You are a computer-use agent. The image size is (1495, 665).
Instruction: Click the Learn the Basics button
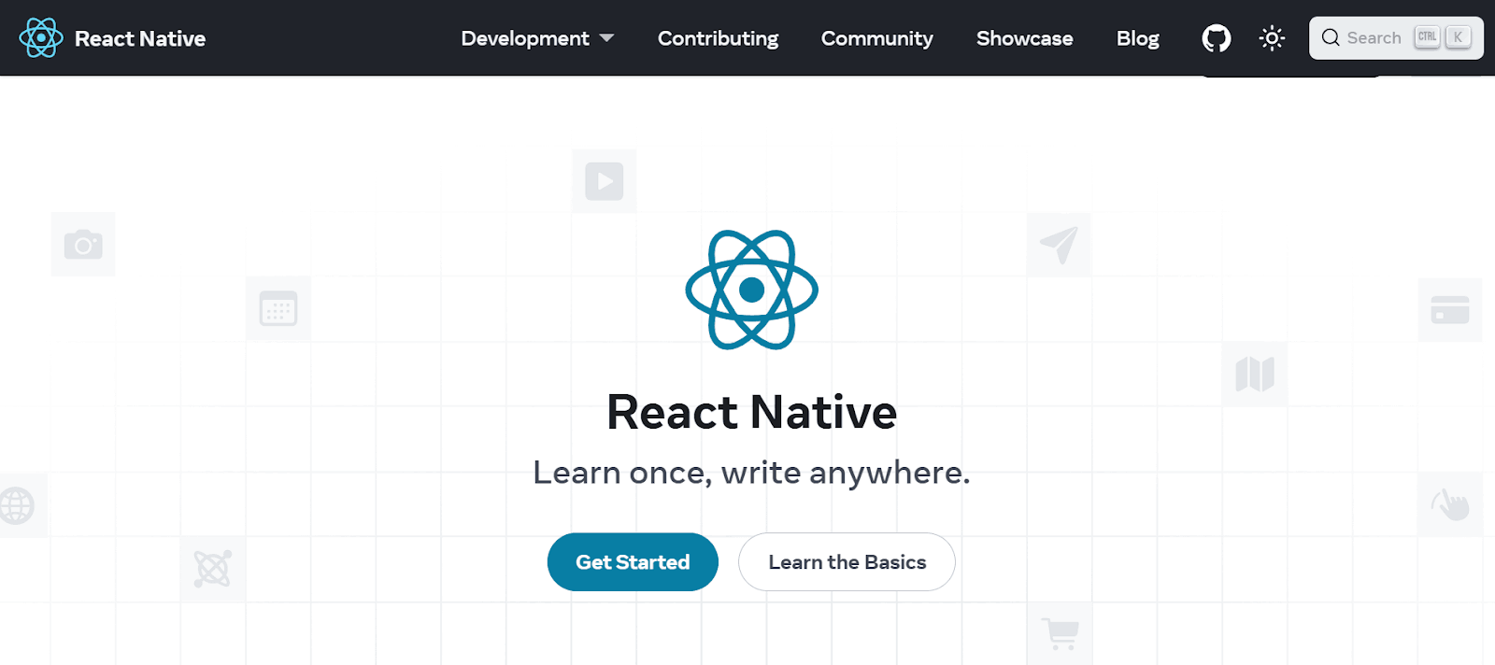click(x=847, y=562)
